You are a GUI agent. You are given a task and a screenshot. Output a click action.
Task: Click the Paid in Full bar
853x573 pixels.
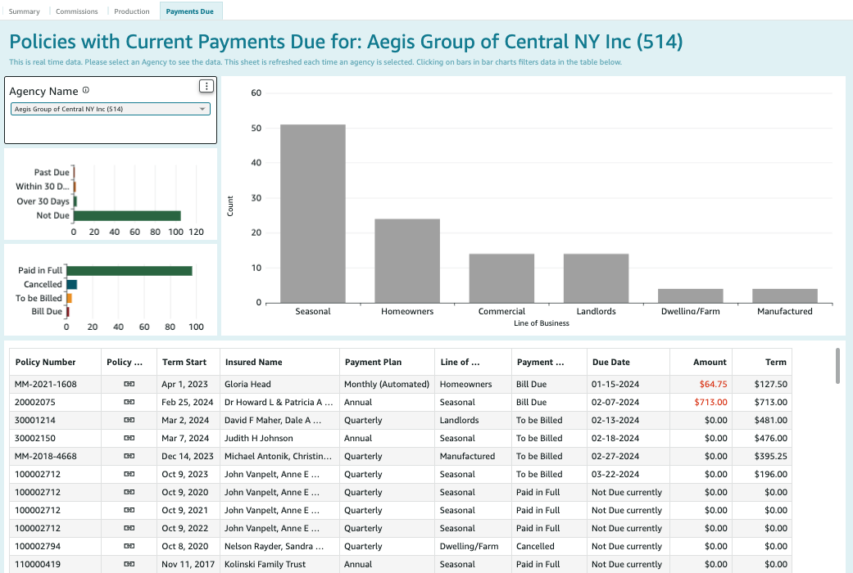[x=129, y=269]
